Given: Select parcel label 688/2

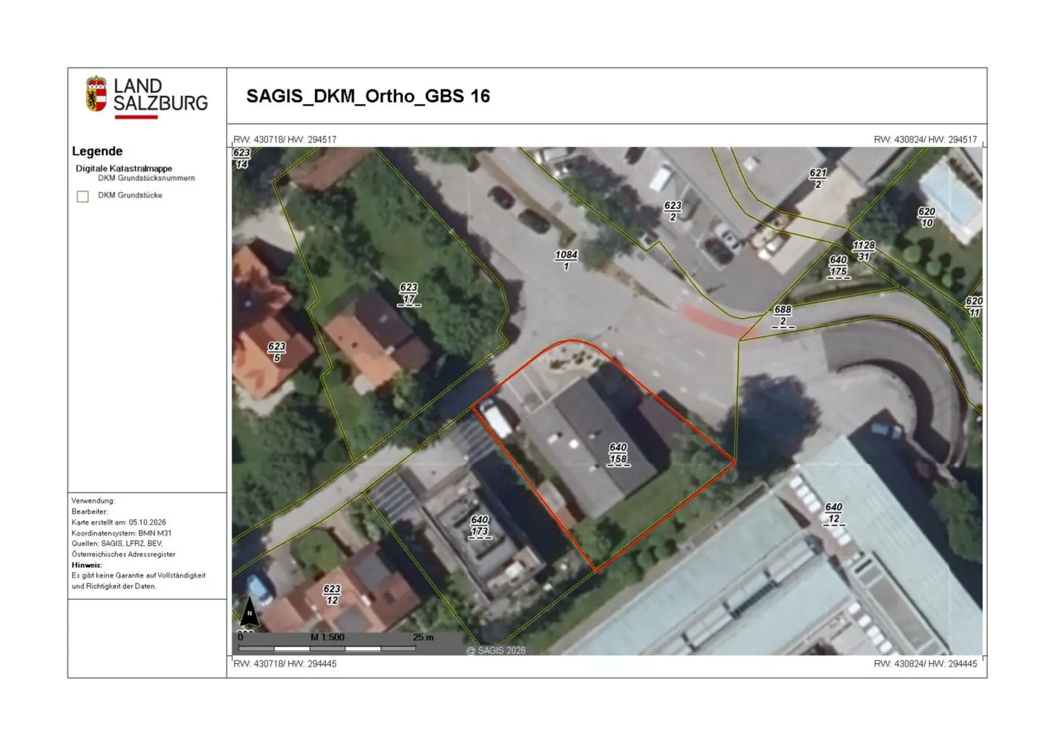Looking at the screenshot, I should click(x=783, y=316).
